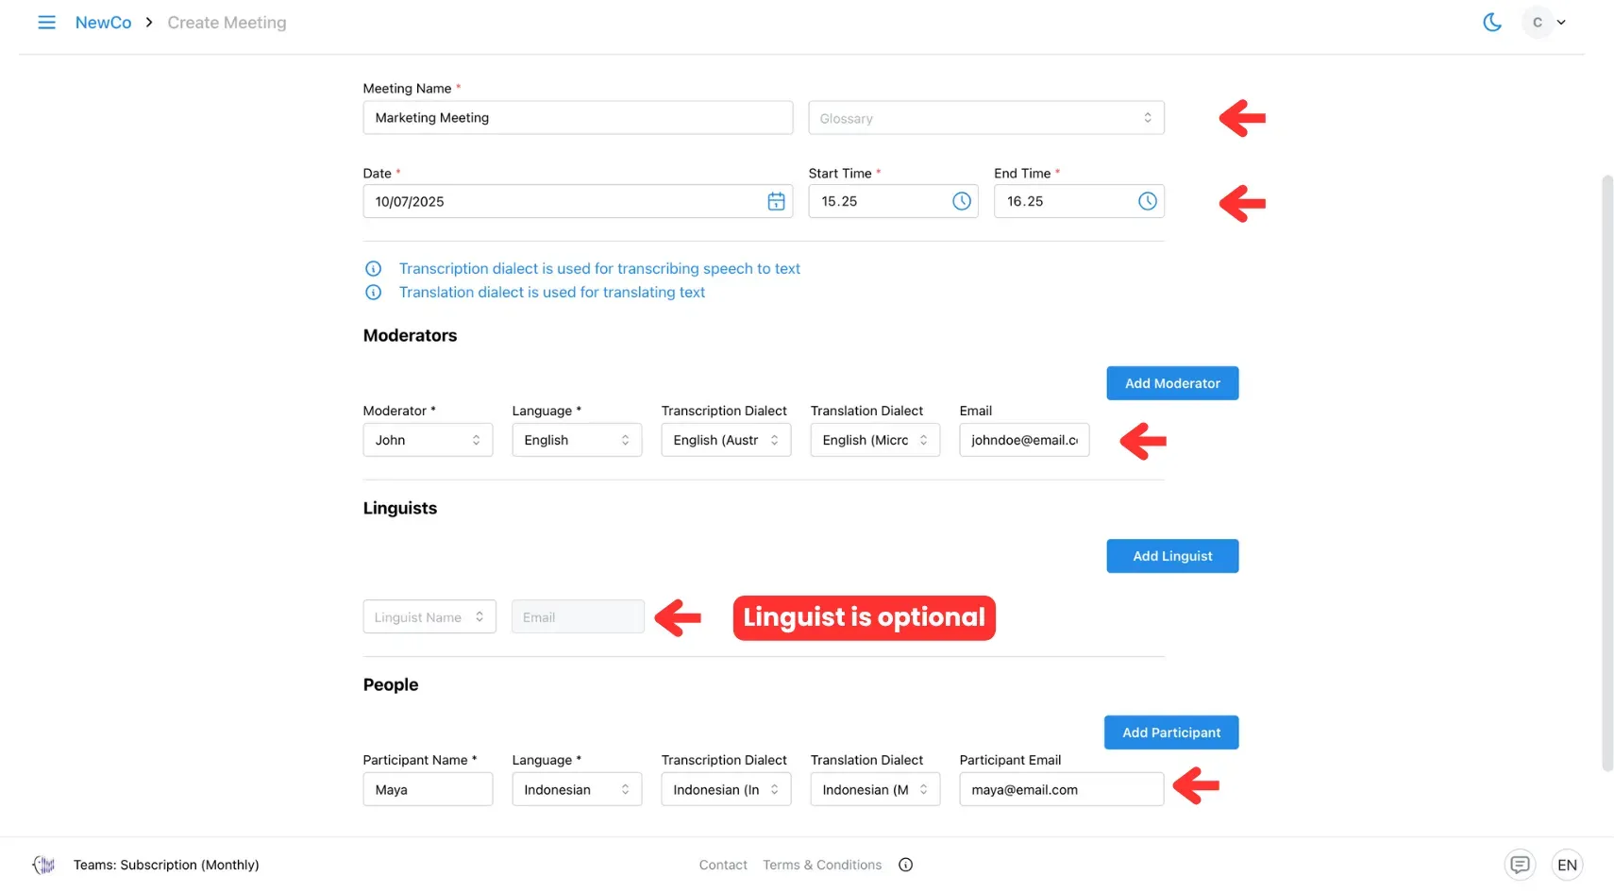Open the Linguist Name dropdown

(x=429, y=617)
